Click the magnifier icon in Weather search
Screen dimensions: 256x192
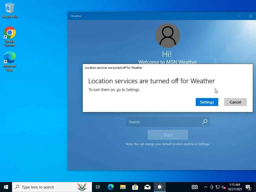click(205, 122)
